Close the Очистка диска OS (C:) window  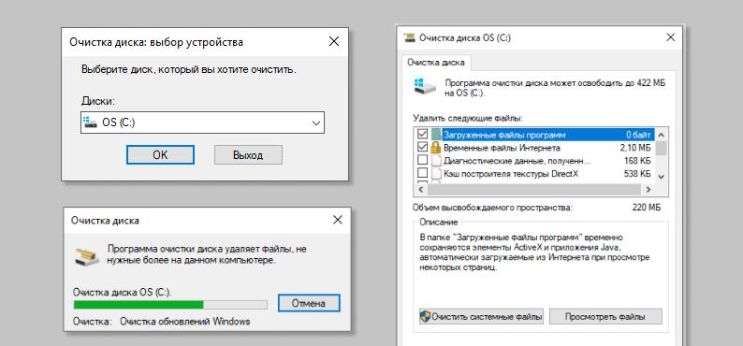point(671,37)
